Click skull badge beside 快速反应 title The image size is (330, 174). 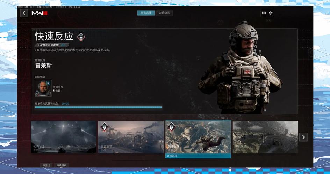(x=81, y=37)
